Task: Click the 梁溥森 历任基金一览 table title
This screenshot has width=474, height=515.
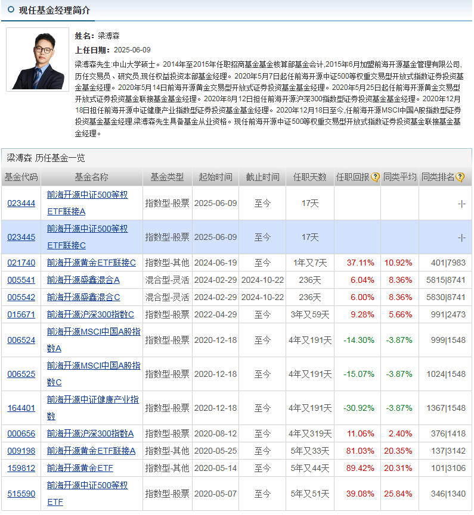Action: [46, 158]
